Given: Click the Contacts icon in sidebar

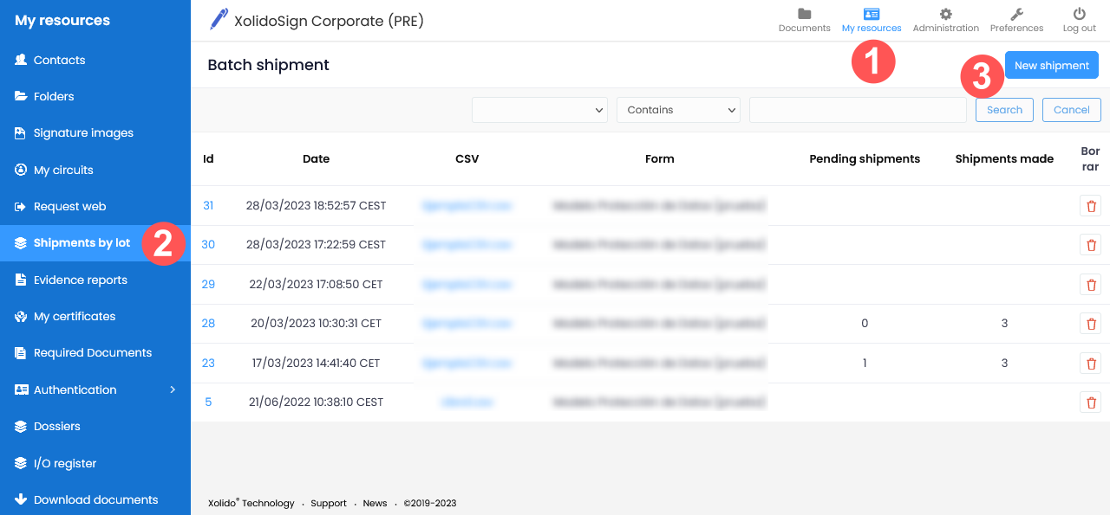Looking at the screenshot, I should click(x=21, y=60).
